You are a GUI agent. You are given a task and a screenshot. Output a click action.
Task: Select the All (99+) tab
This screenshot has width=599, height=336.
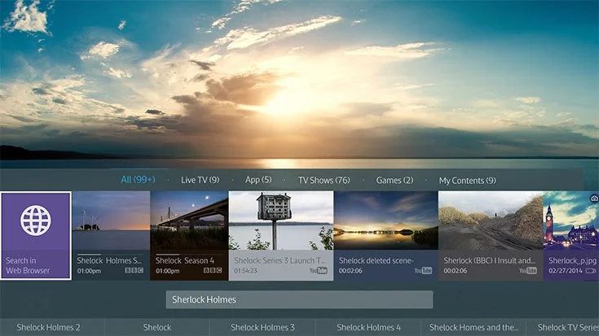pos(138,180)
